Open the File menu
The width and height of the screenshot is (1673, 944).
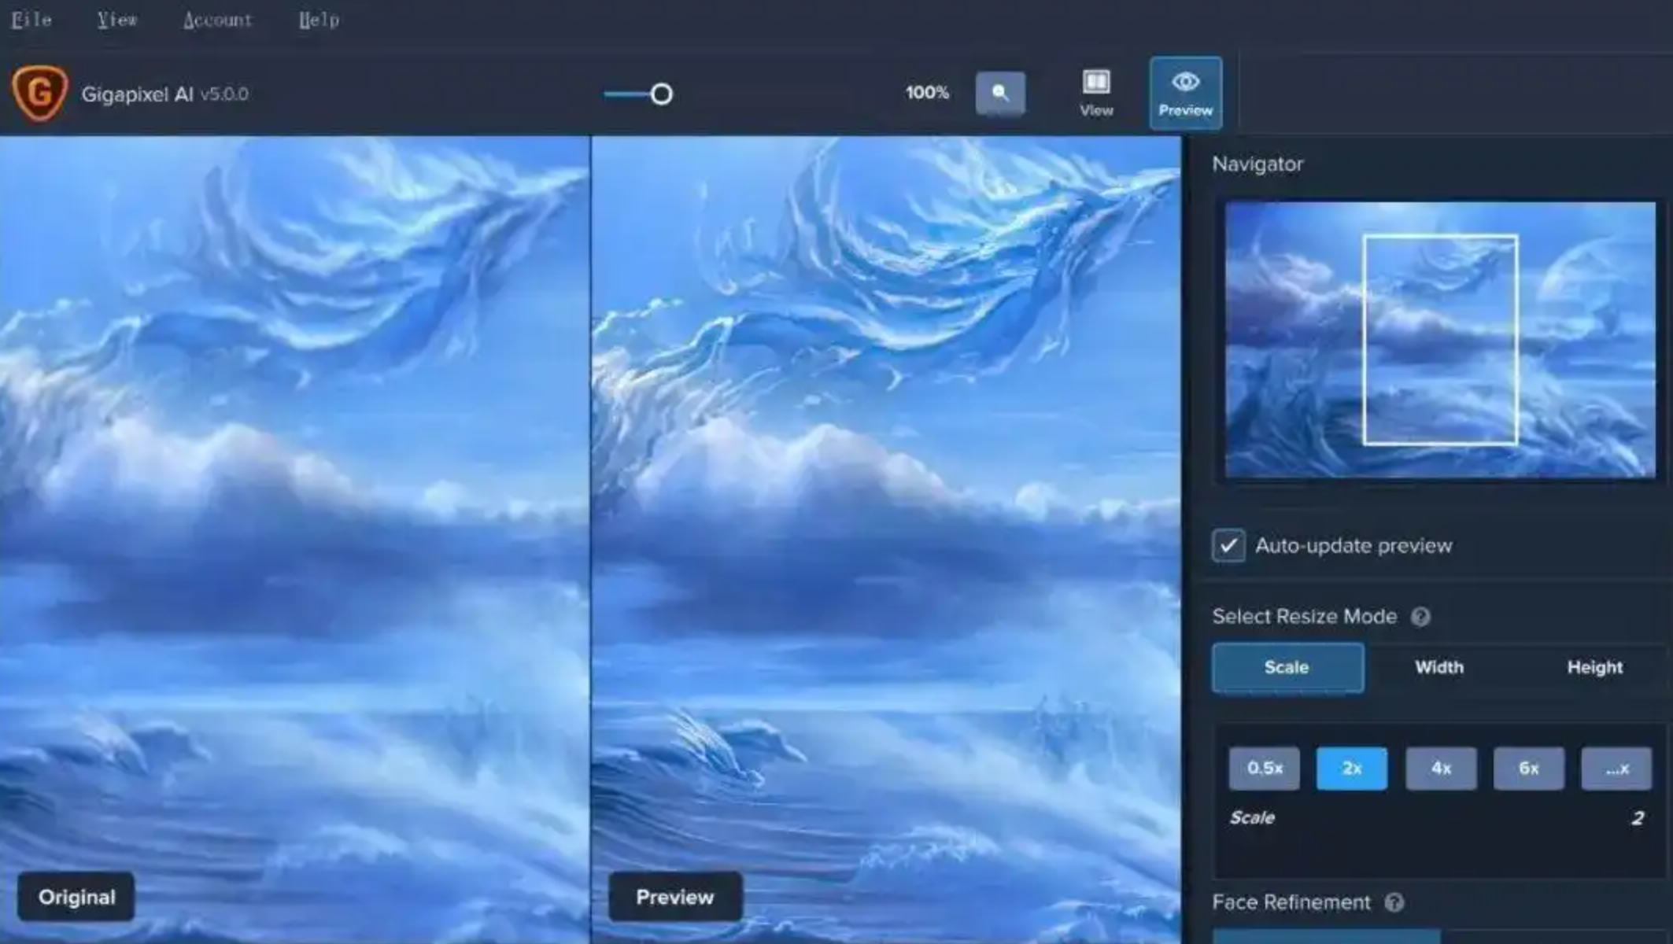pos(31,20)
